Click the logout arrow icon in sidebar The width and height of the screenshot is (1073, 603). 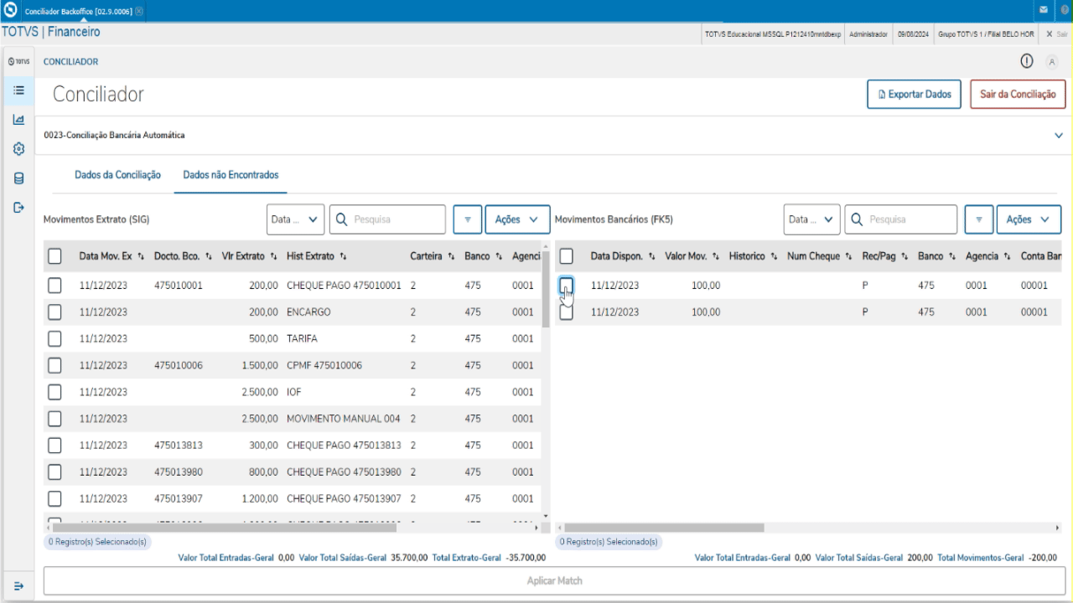tap(18, 207)
